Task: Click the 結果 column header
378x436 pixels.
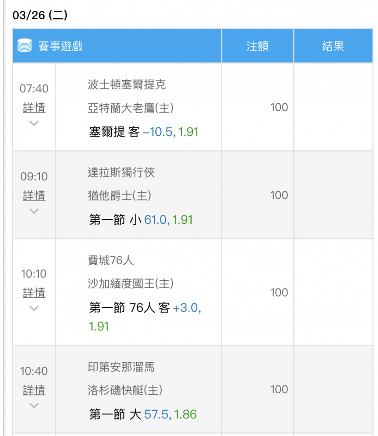Action: [333, 46]
